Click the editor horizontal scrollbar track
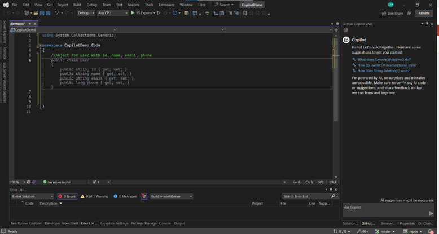439x234 pixels. pyautogui.click(x=197, y=182)
